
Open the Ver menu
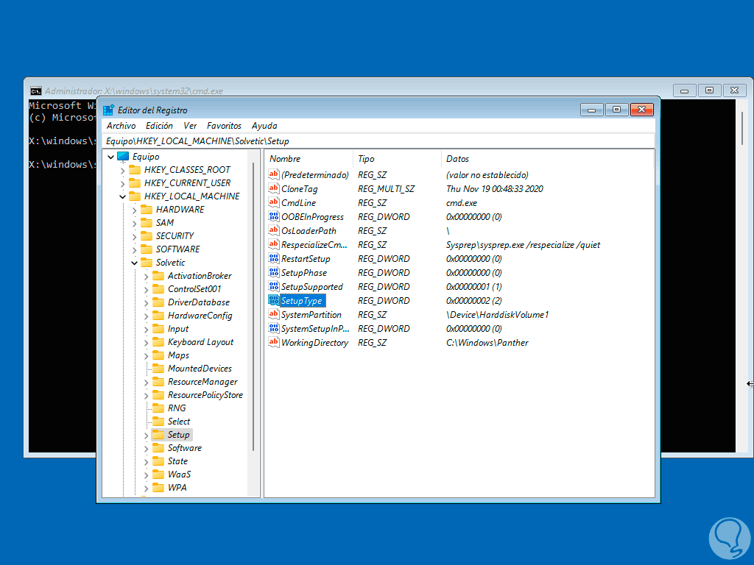click(190, 126)
